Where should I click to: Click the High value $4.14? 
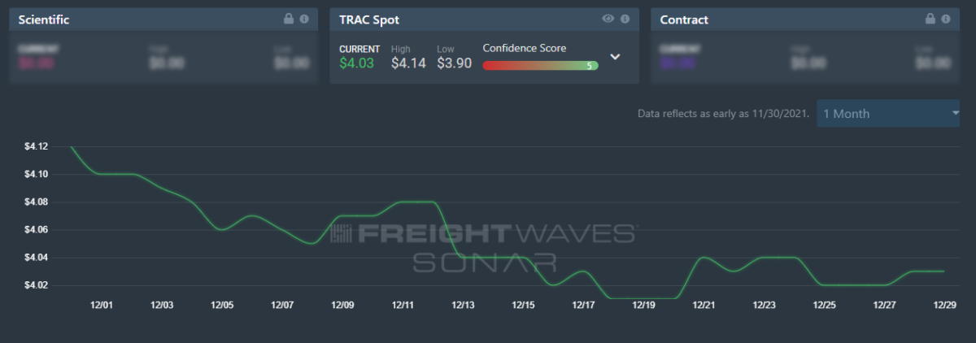point(408,63)
